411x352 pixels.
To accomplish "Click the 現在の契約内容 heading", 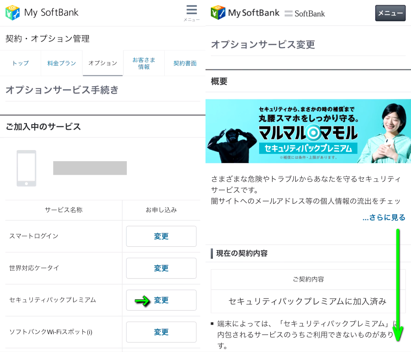I will click(x=242, y=253).
